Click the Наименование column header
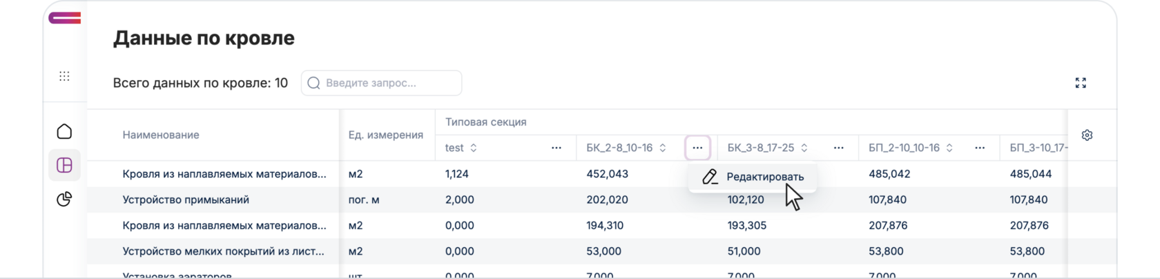Viewport: 1160px width, 279px height. click(x=161, y=135)
